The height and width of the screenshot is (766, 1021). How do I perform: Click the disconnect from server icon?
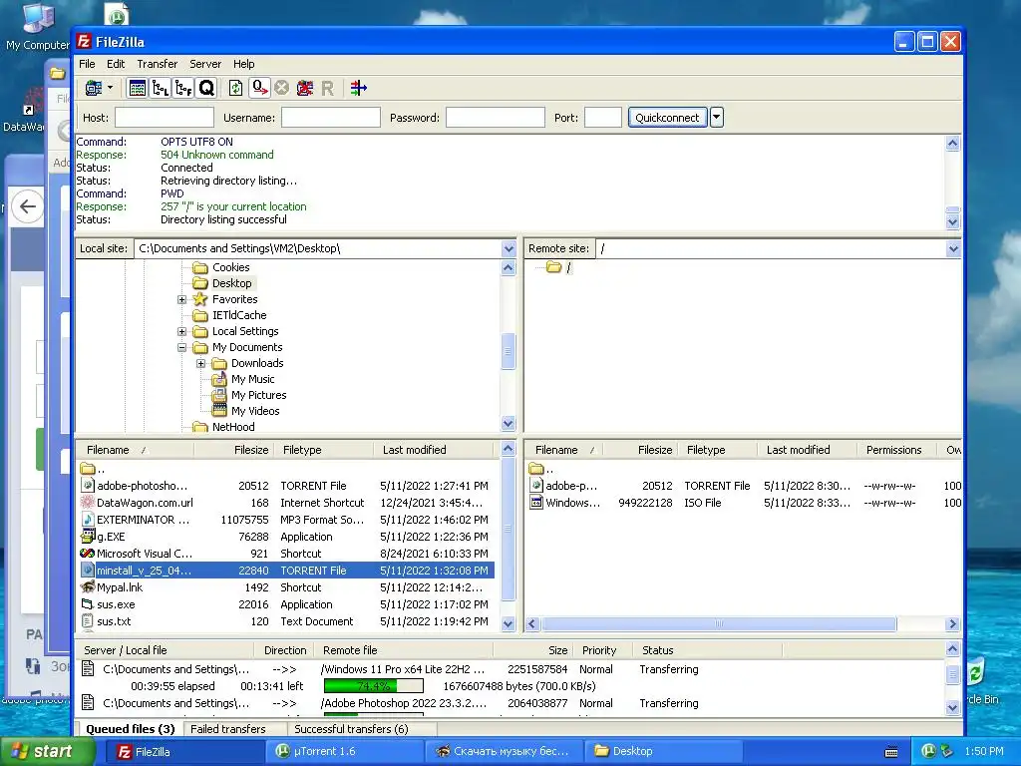tap(305, 88)
